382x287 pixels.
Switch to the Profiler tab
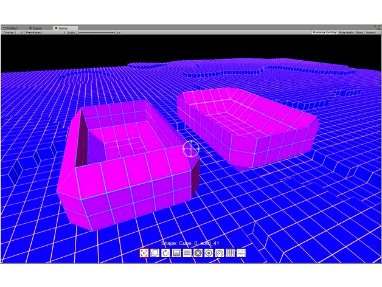pos(12,28)
